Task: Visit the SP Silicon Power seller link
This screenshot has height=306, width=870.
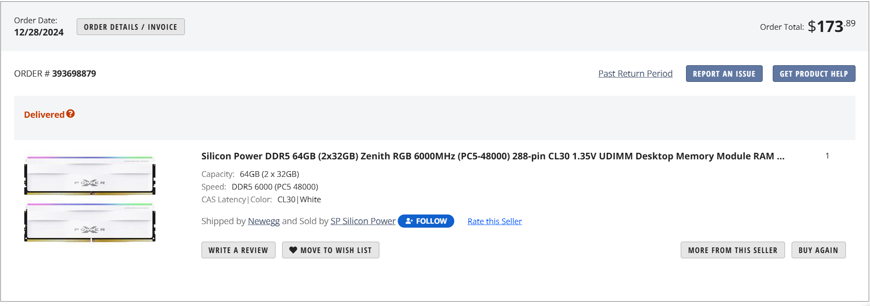Action: [363, 221]
